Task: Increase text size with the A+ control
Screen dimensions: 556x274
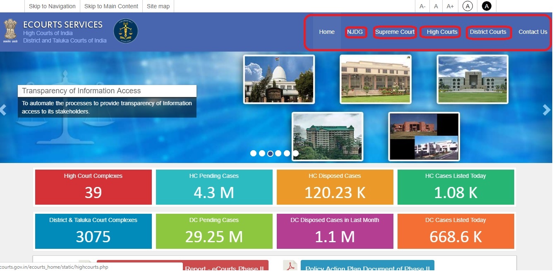Action: [x=450, y=6]
